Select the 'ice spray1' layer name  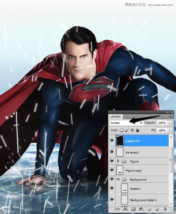coord(132,153)
